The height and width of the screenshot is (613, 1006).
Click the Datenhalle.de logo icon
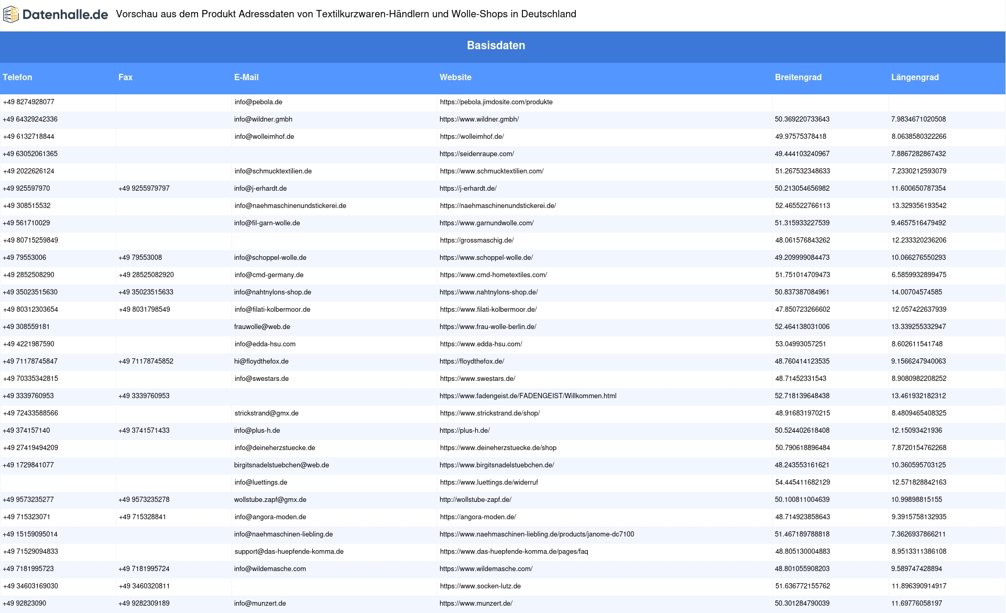click(x=11, y=15)
